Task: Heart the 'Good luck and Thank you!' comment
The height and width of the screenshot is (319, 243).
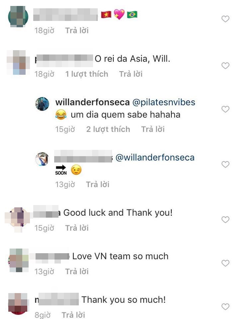Action: pos(225,220)
